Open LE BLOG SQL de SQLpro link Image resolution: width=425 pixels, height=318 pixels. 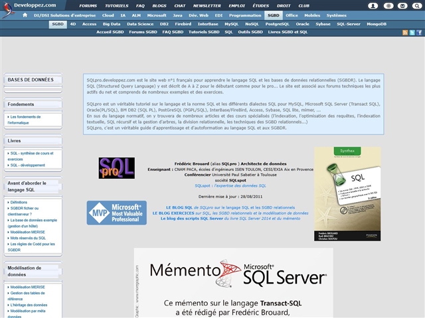click(x=230, y=207)
